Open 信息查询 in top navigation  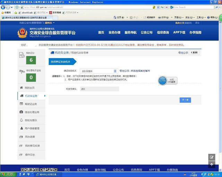[x=163, y=32]
